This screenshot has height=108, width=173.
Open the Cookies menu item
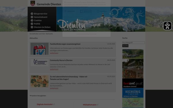tap(37, 20)
